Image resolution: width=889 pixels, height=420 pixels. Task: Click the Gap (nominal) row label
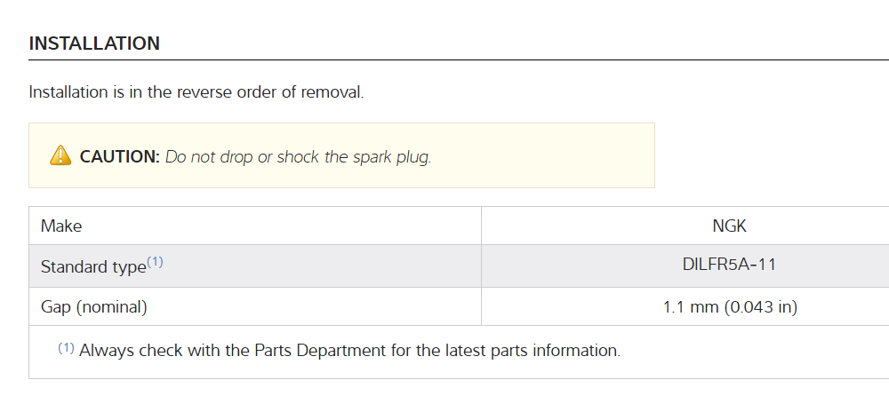pos(94,307)
